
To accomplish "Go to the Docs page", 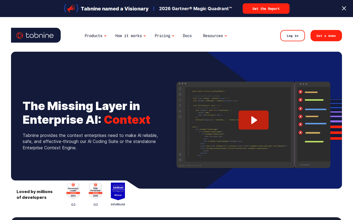I will pyautogui.click(x=187, y=36).
